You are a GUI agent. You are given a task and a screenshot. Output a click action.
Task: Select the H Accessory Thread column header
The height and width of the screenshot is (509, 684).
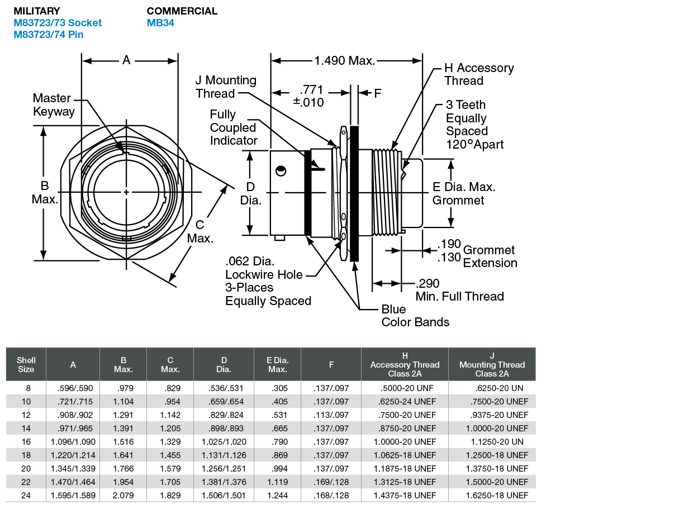tap(405, 364)
